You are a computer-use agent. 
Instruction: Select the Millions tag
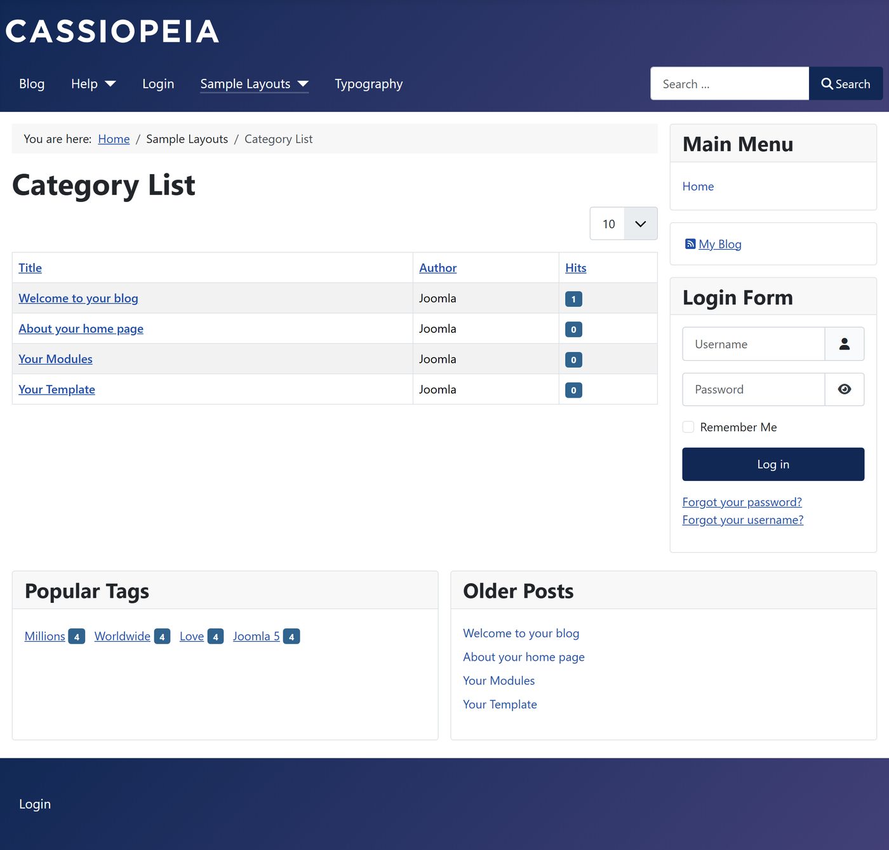[44, 636]
